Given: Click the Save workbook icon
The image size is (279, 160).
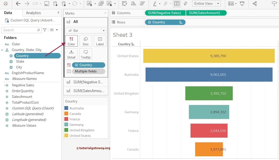Looking at the screenshot, I should click(46, 4).
